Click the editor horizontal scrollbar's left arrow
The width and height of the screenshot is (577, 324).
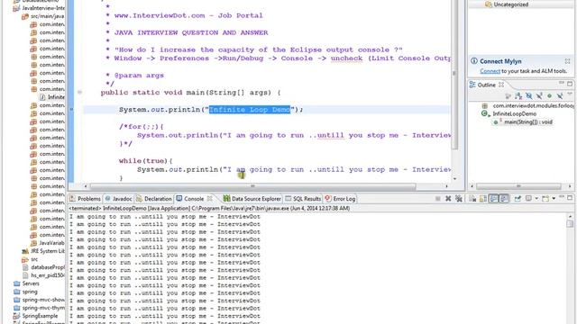pyautogui.click(x=86, y=186)
